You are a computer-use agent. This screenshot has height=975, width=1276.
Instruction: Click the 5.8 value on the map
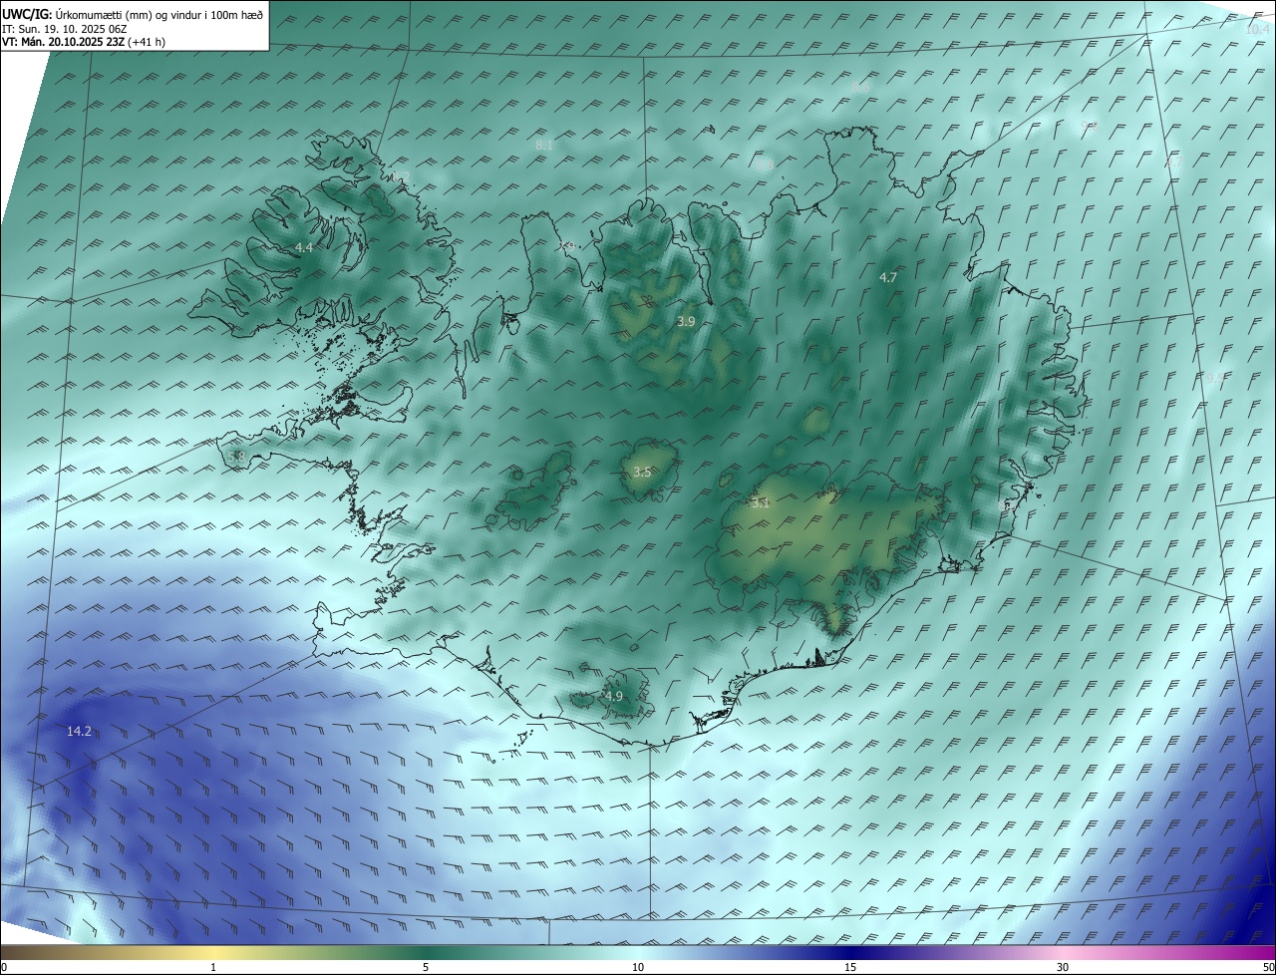pos(236,457)
